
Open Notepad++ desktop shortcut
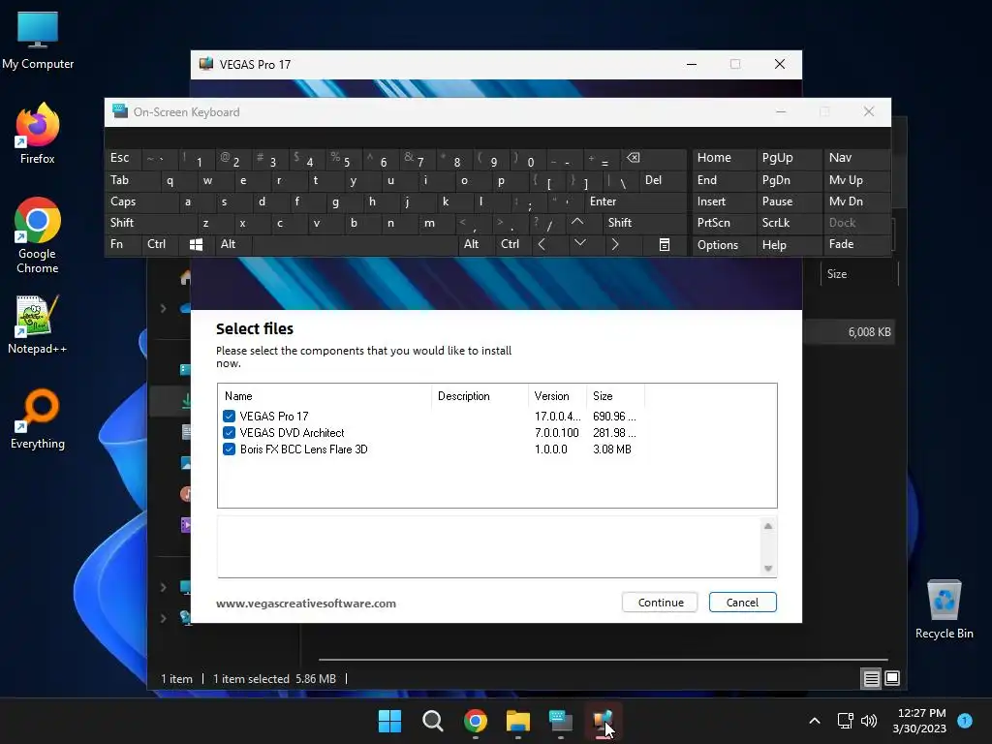tap(38, 325)
